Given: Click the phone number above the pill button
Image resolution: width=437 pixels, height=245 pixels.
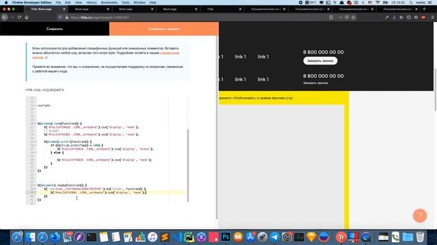Looking at the screenshot, I should click(323, 52).
